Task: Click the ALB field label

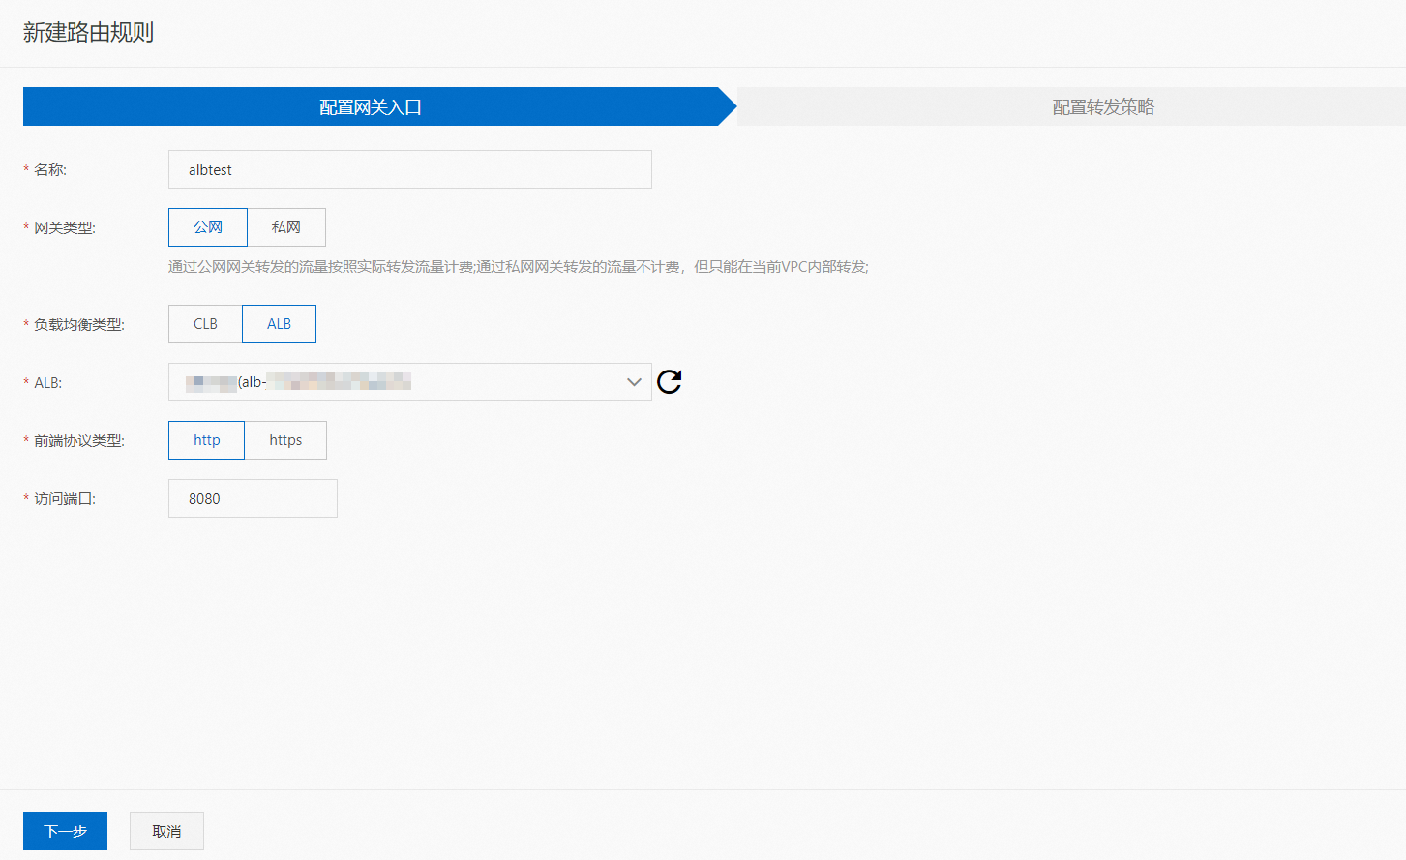Action: pyautogui.click(x=48, y=383)
